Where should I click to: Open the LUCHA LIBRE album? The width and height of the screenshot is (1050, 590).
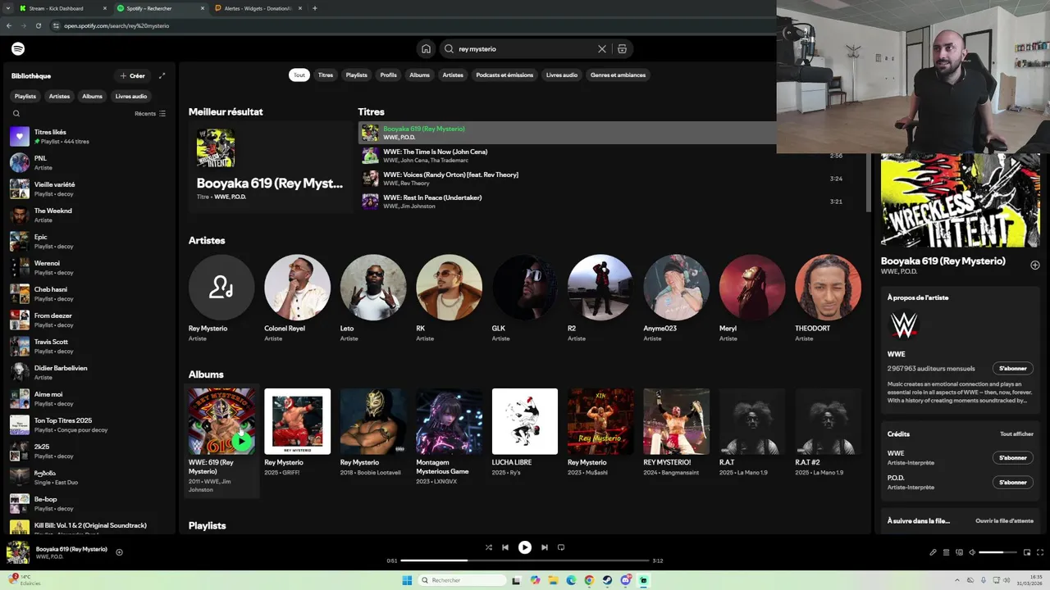coord(525,433)
